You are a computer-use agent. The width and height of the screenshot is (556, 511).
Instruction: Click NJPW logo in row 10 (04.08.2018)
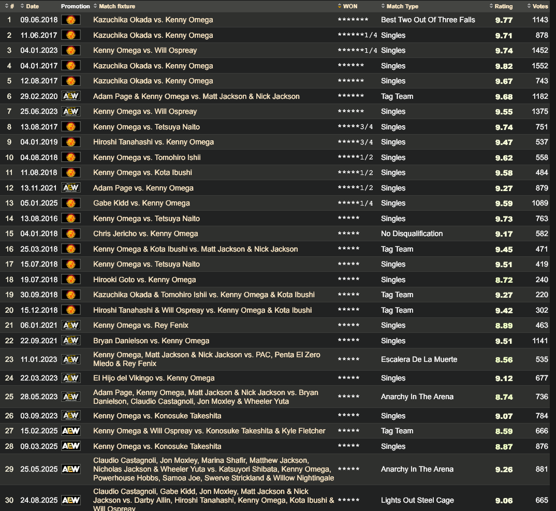pyautogui.click(x=71, y=157)
